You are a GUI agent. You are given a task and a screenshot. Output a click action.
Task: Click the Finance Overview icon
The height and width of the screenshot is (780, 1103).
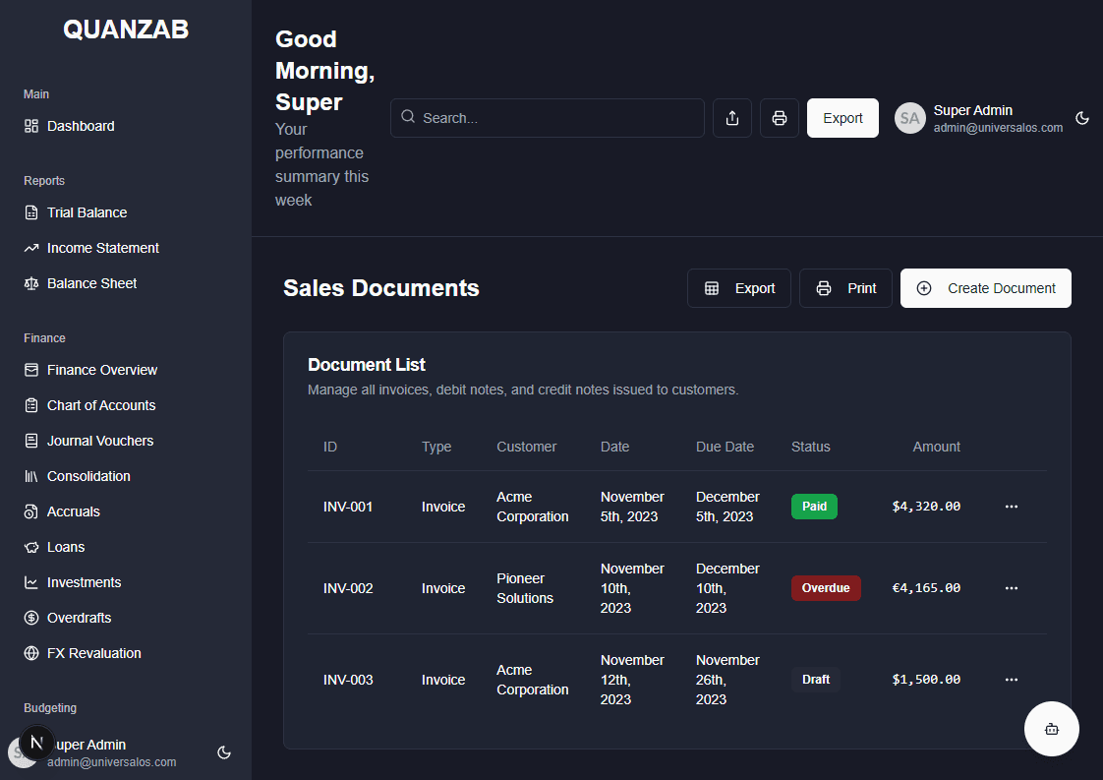pyautogui.click(x=30, y=370)
